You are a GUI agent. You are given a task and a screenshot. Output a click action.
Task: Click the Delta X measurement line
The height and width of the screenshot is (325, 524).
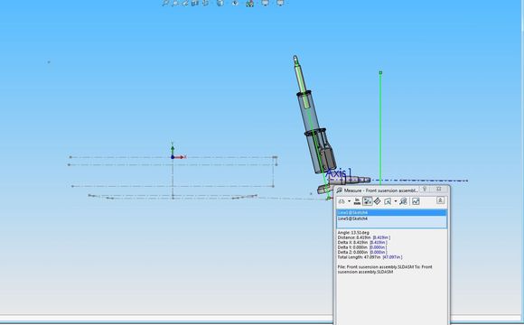click(x=362, y=243)
